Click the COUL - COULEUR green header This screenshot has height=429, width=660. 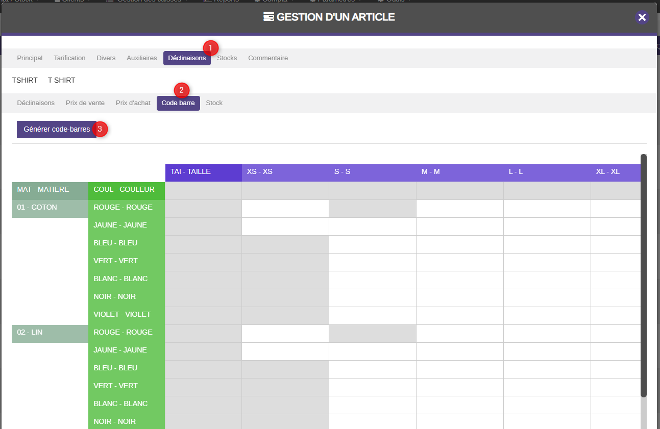pos(126,190)
